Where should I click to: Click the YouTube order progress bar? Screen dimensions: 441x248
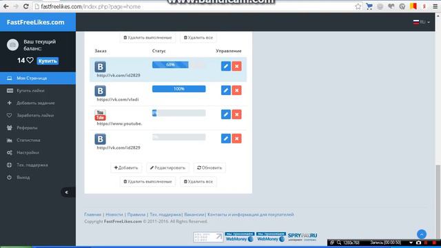click(179, 113)
